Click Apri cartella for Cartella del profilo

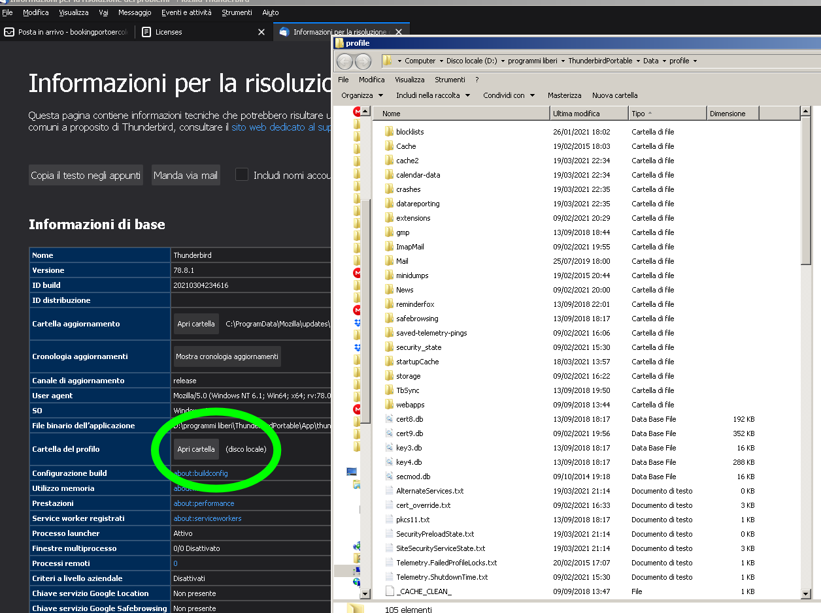tap(196, 449)
